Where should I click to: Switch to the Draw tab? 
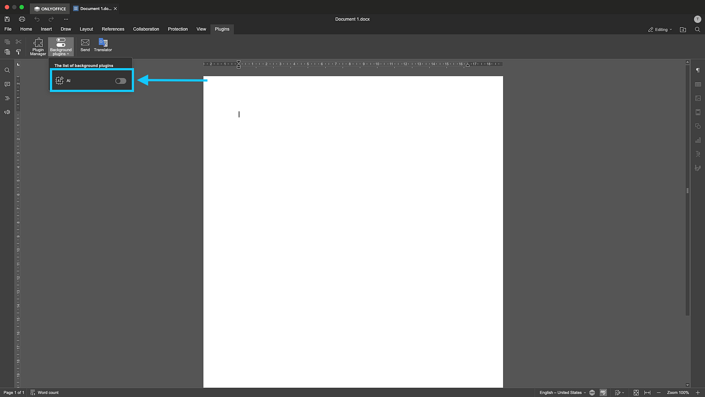pyautogui.click(x=66, y=29)
